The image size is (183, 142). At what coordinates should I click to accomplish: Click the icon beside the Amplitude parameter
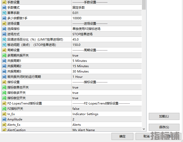coord(4,119)
